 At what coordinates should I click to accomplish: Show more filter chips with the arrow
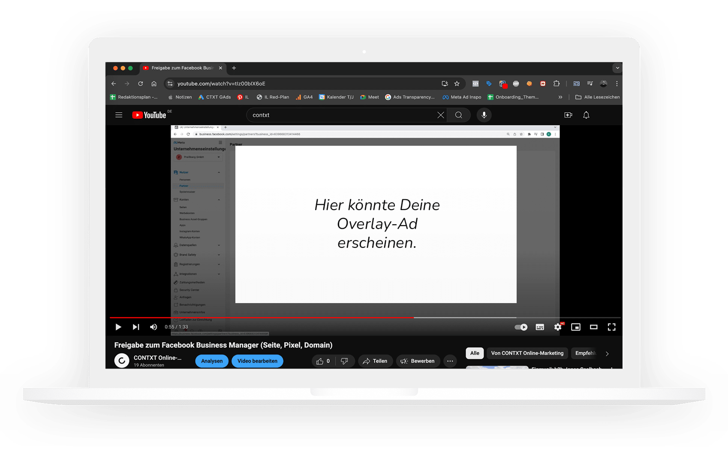click(x=607, y=354)
